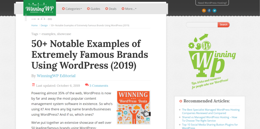Click the red Search button
This screenshot has width=260, height=129.
(223, 25)
